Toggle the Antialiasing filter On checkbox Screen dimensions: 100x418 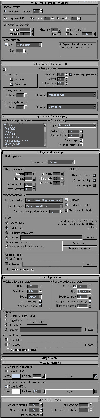(x=6, y=45)
